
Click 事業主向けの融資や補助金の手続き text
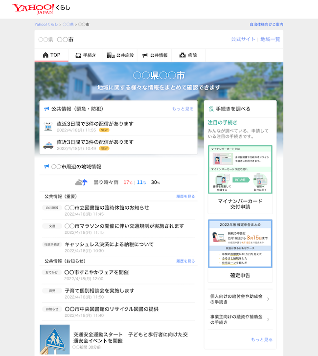236,319
